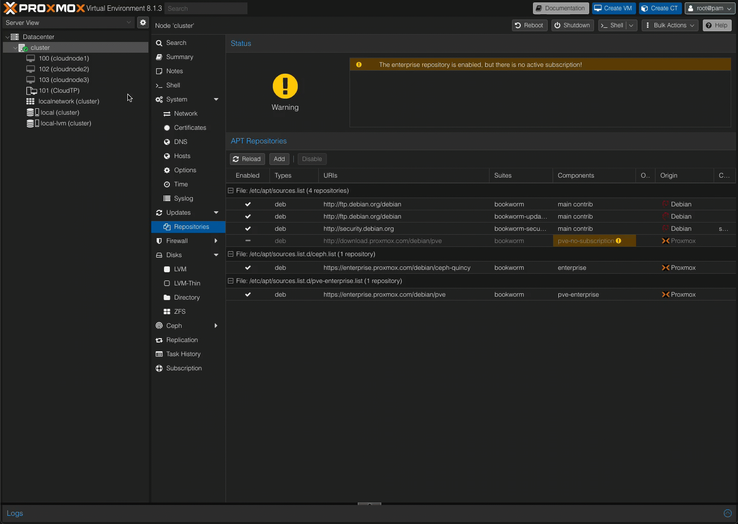Select local-lvm (cluster) storage

[x=66, y=123]
